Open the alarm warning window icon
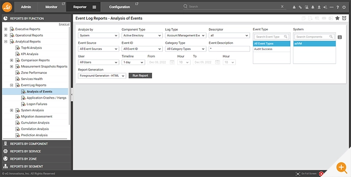This screenshot has width=351, height=177. tap(307, 7)
